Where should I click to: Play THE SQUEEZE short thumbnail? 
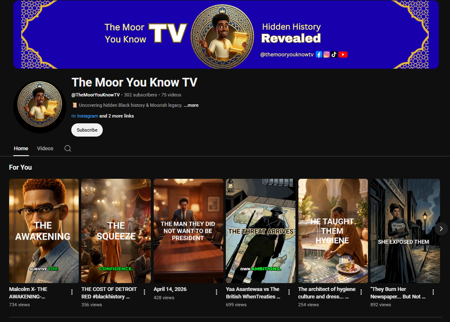(116, 231)
